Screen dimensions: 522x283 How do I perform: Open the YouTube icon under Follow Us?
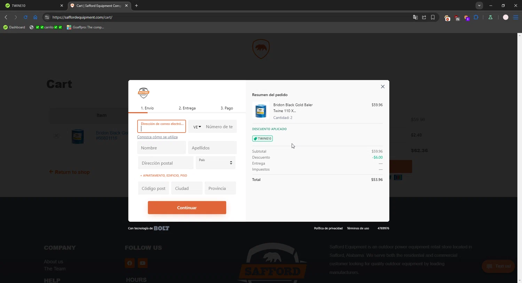[x=143, y=263]
